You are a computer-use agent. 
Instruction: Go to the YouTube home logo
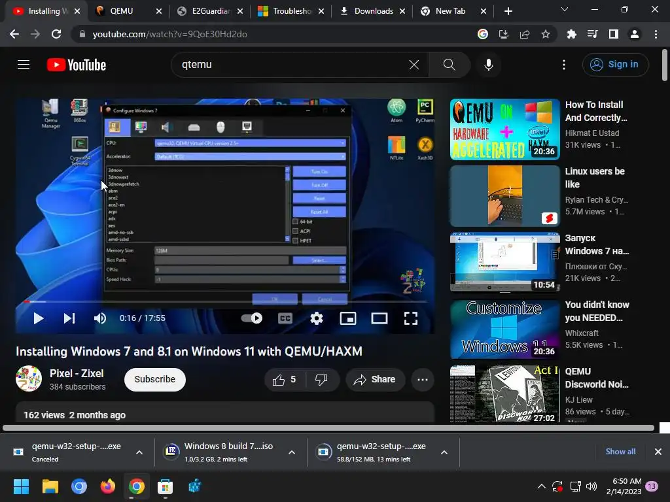[x=77, y=65]
